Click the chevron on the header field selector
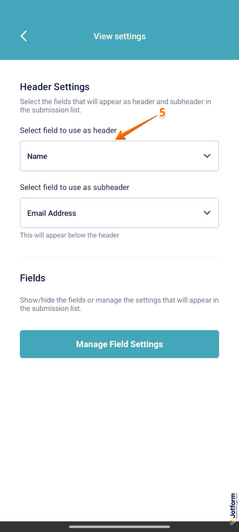The height and width of the screenshot is (532, 239). pyautogui.click(x=207, y=156)
